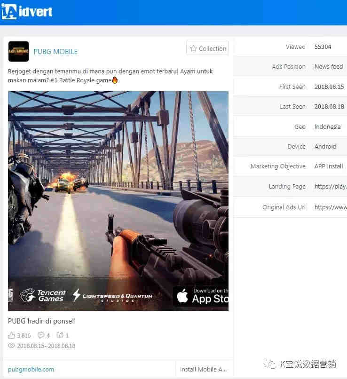Viewport: 347px width, 379px height.
Task: Select the Ads Position value News feed
Action: 329,66
